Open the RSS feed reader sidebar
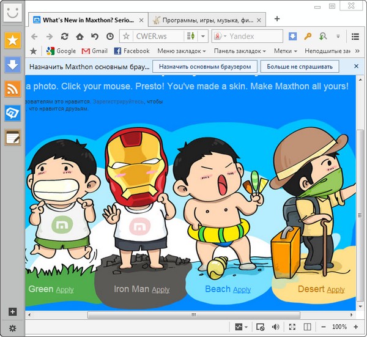Image resolution: width=367 pixels, height=337 pixels. (13, 89)
